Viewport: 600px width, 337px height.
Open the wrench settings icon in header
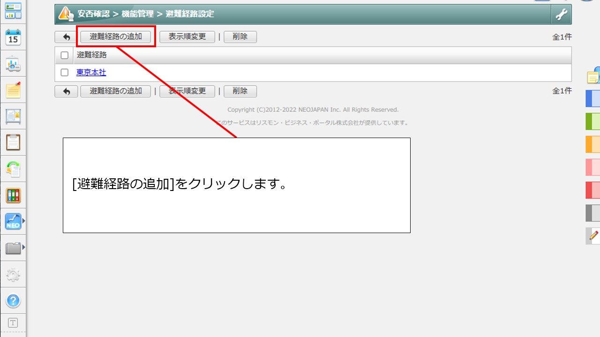(x=561, y=15)
